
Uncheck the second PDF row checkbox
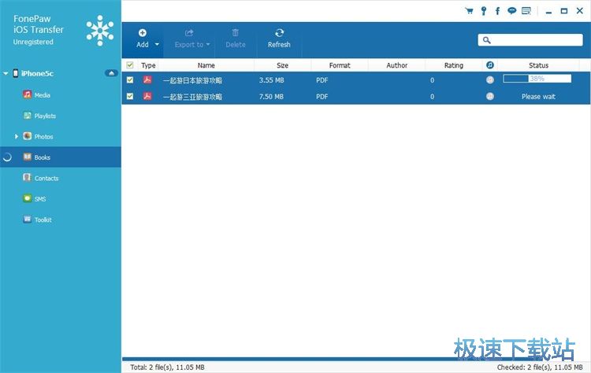point(130,96)
